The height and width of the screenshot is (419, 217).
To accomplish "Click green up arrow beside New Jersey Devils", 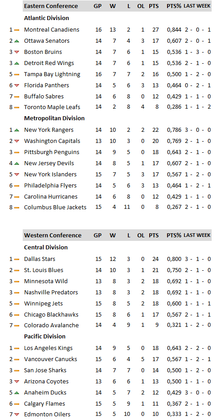I will [16, 163].
